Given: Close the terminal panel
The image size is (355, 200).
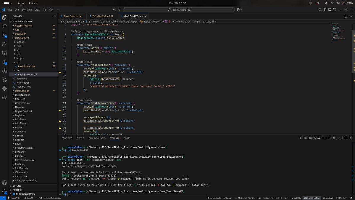Looking at the screenshot, I should tap(351, 138).
